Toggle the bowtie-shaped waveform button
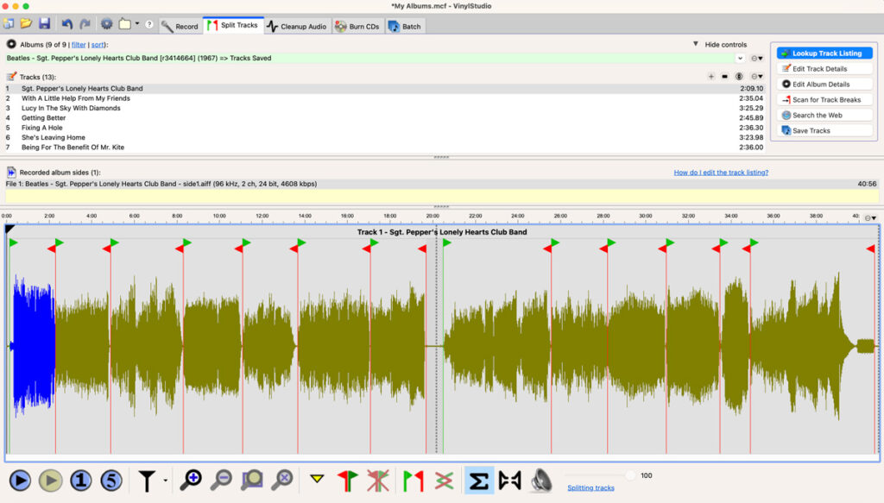The width and height of the screenshot is (884, 503). point(510,480)
